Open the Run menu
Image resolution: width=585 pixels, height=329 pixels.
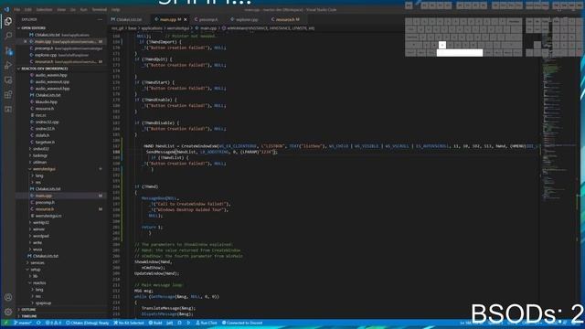[x=83, y=10]
